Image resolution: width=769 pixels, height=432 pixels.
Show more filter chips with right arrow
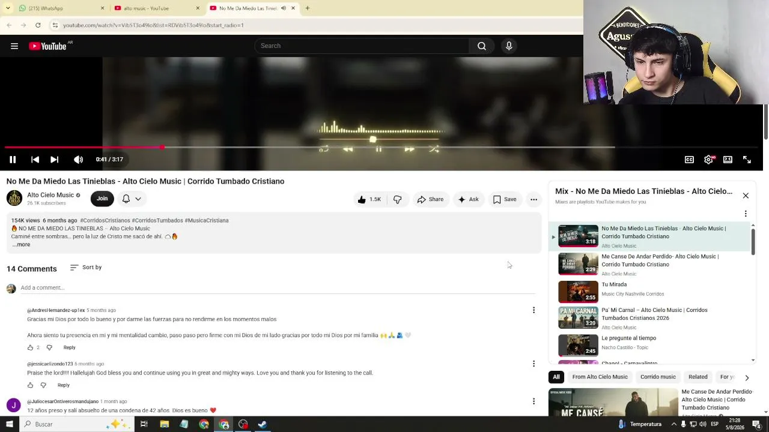tap(747, 378)
